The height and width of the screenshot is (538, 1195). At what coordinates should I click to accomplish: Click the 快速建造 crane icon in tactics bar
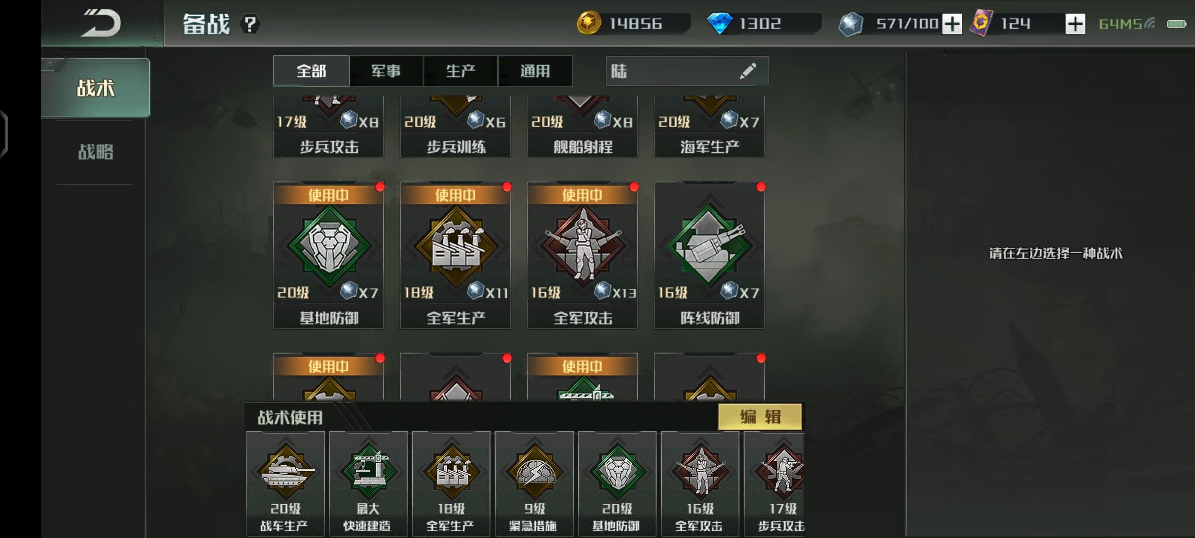tap(368, 484)
